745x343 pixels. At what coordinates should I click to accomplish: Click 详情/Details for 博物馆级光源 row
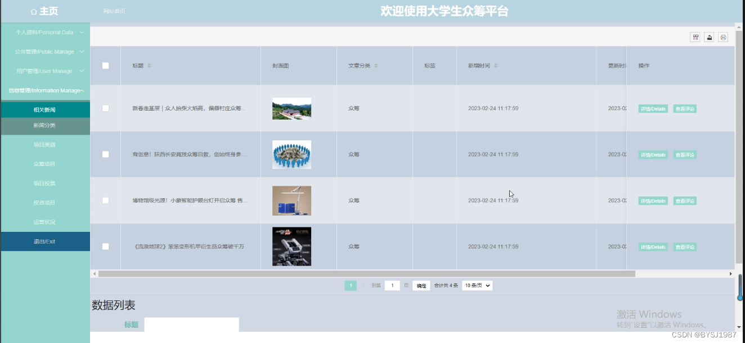click(653, 201)
